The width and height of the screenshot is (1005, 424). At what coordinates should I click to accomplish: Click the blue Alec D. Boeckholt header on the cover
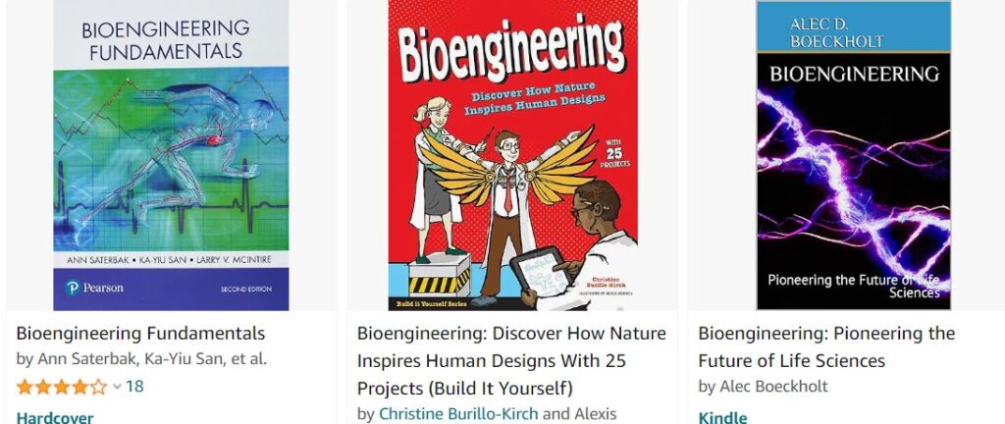click(854, 26)
